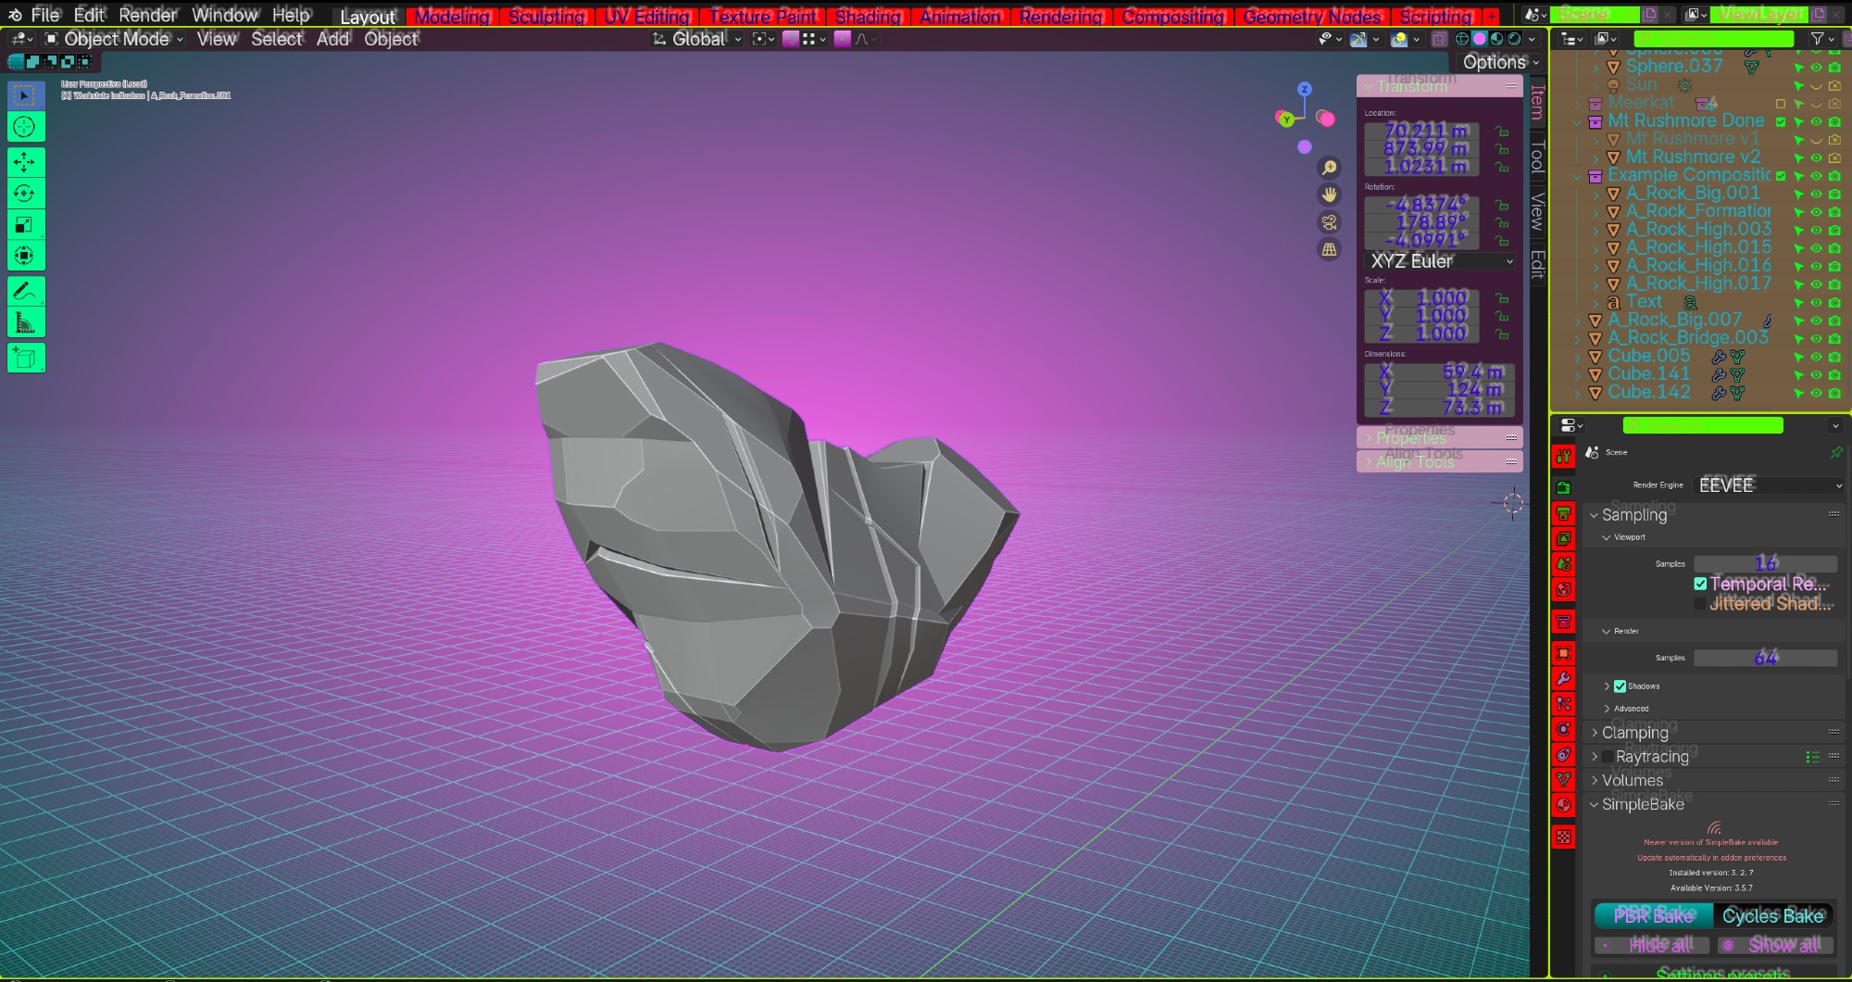The height and width of the screenshot is (982, 1852).
Task: Select the Measure tool
Action: [x=25, y=322]
